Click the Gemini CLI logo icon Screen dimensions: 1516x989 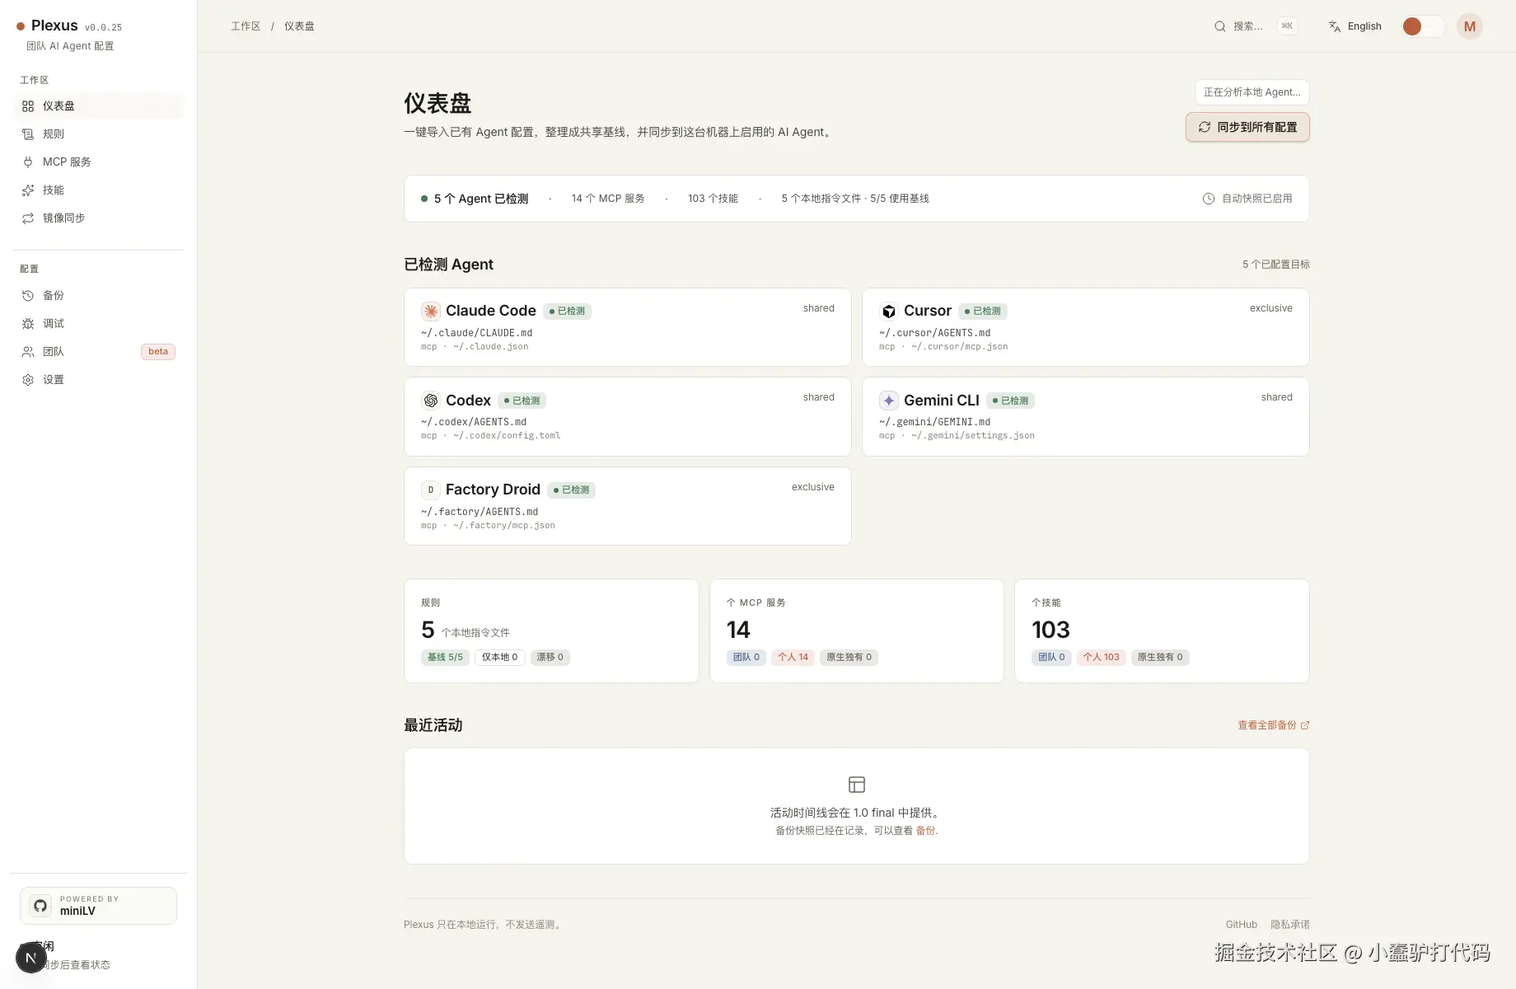(x=888, y=401)
